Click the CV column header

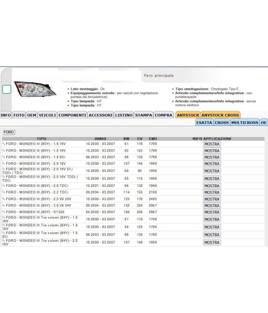click(140, 139)
